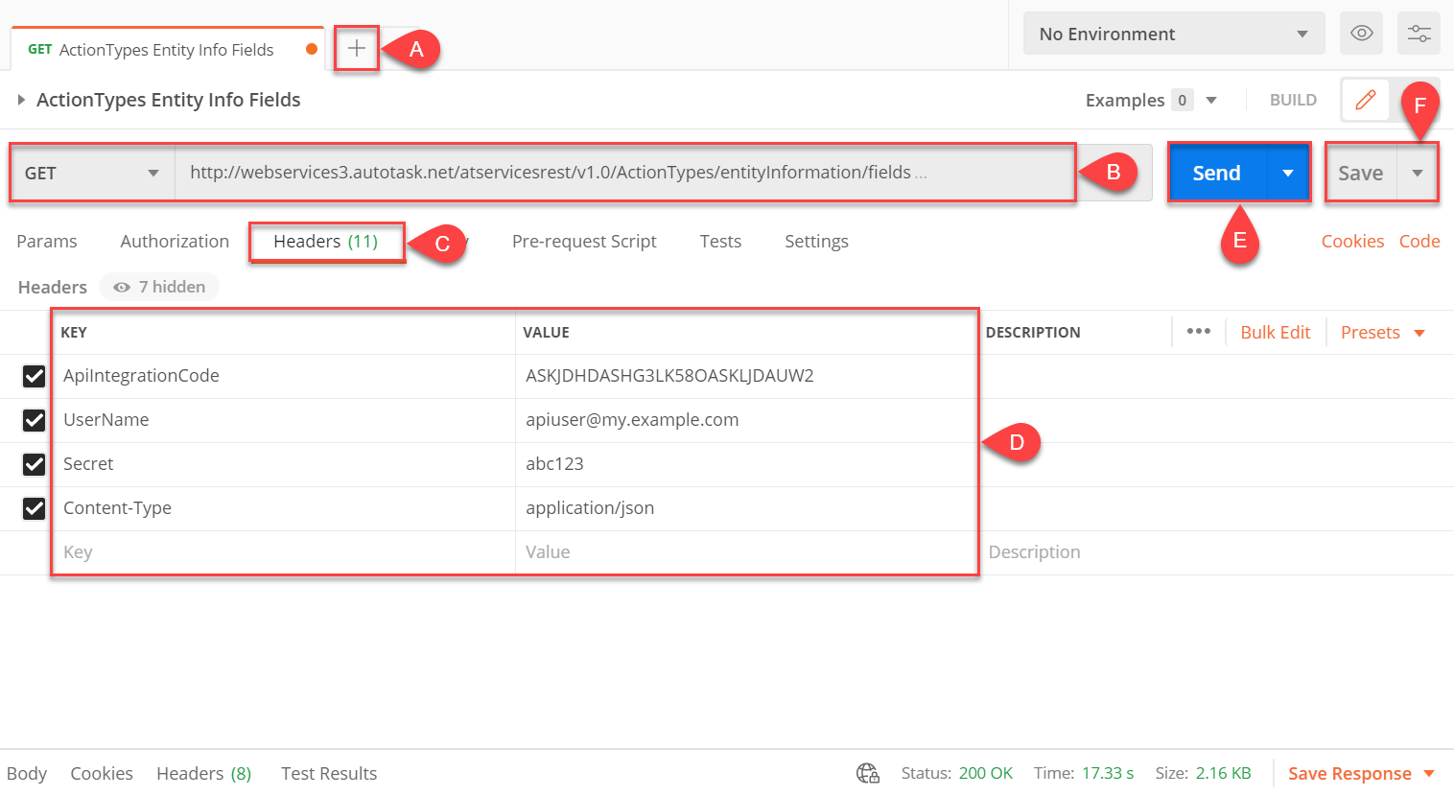Image resolution: width=1454 pixels, height=796 pixels.
Task: Click the network globe icon in the status bar
Action: click(x=868, y=773)
